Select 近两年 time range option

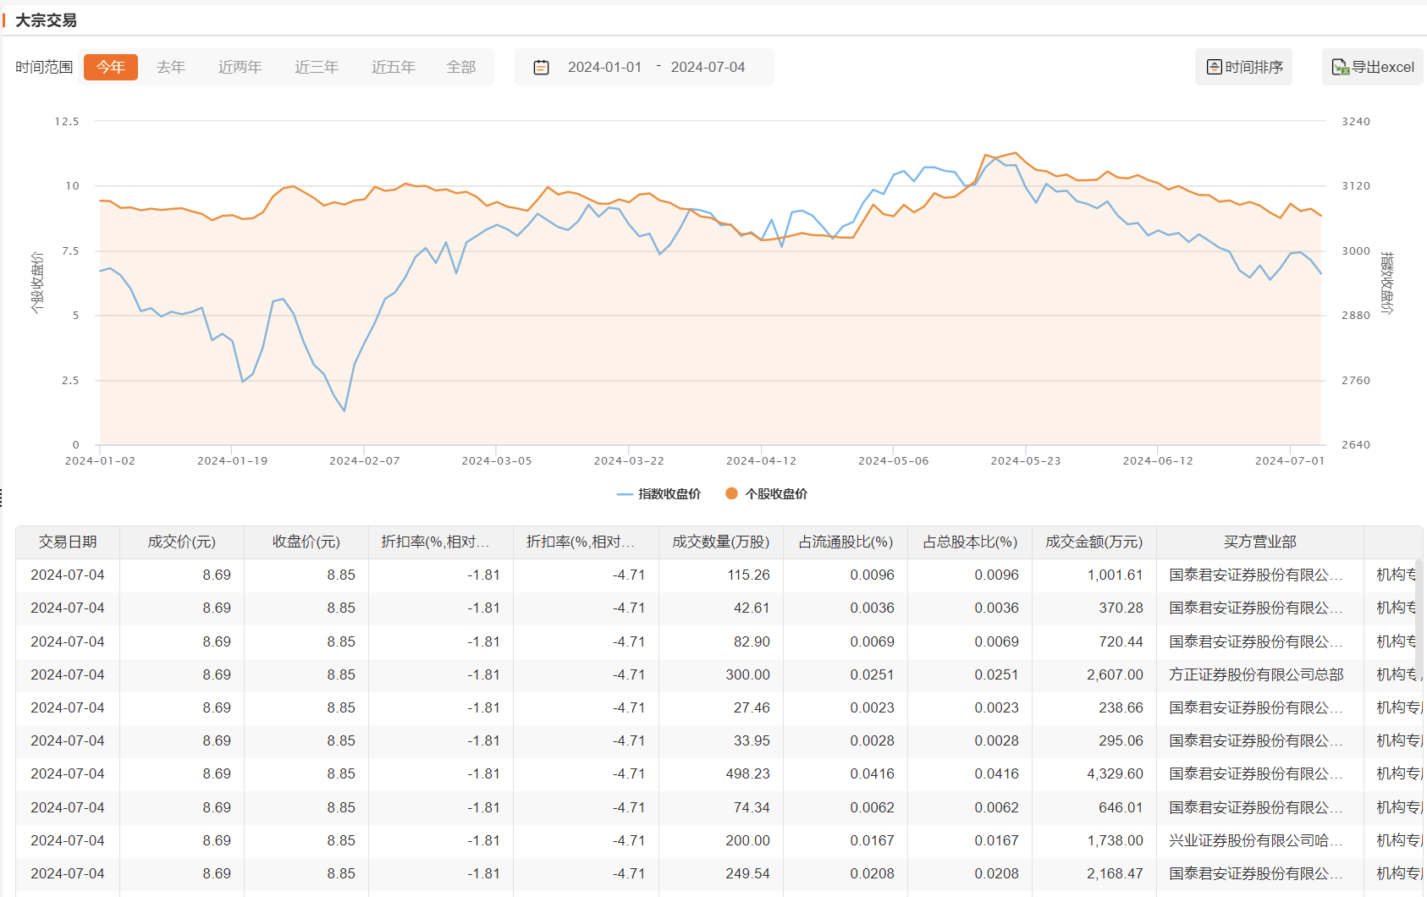point(240,67)
